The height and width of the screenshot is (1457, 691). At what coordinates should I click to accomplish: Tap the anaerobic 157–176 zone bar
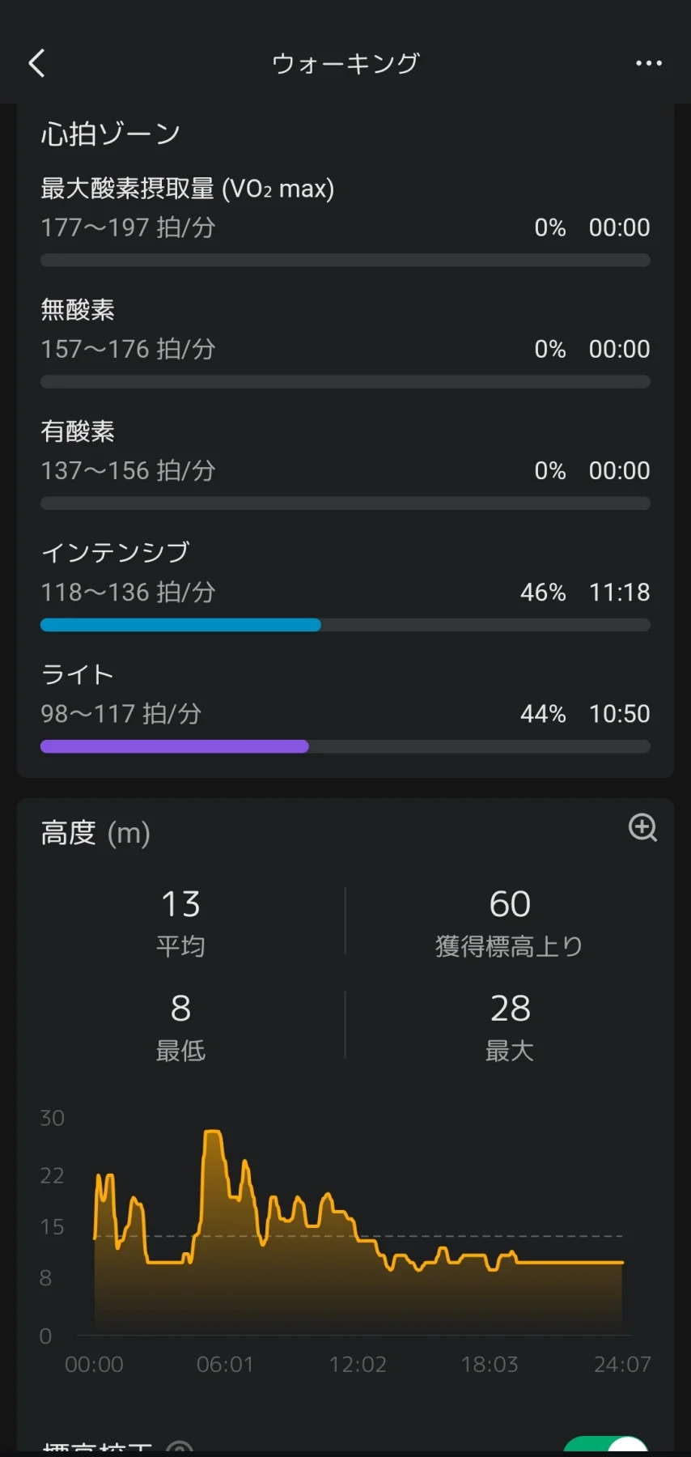pos(345,382)
